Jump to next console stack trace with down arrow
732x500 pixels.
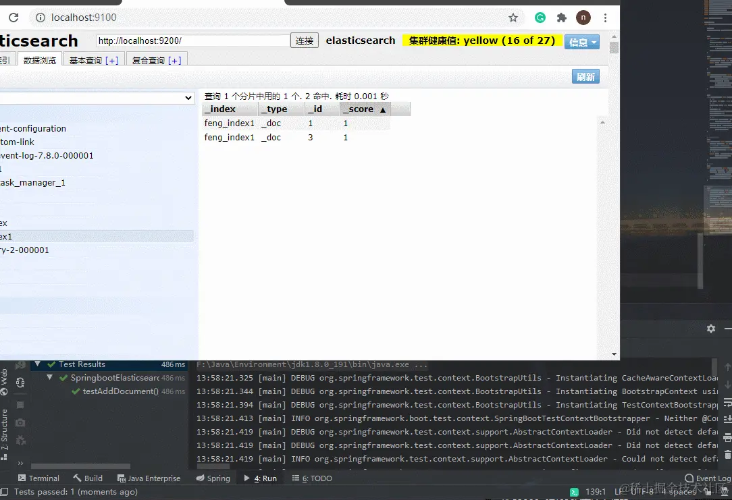[x=727, y=385]
